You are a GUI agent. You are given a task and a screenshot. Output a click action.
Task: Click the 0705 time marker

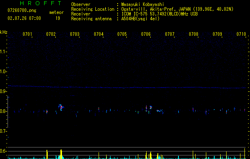click(x=122, y=34)
